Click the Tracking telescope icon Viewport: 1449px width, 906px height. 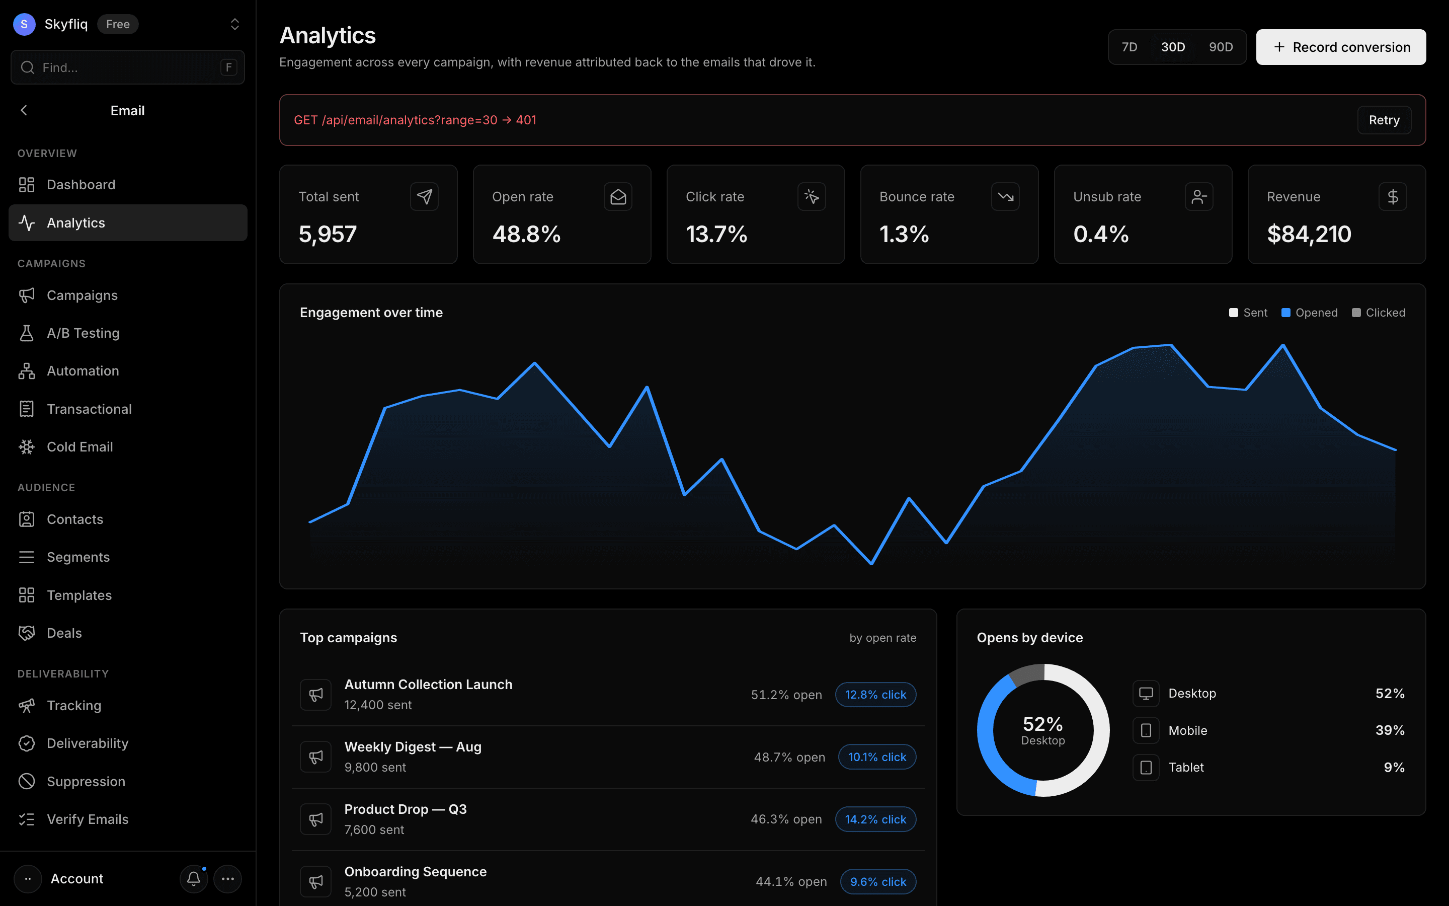tap(26, 705)
